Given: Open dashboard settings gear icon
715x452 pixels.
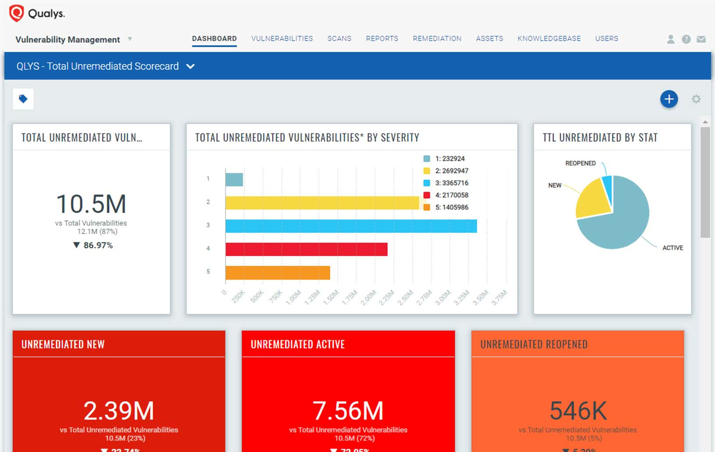Looking at the screenshot, I should tap(696, 99).
